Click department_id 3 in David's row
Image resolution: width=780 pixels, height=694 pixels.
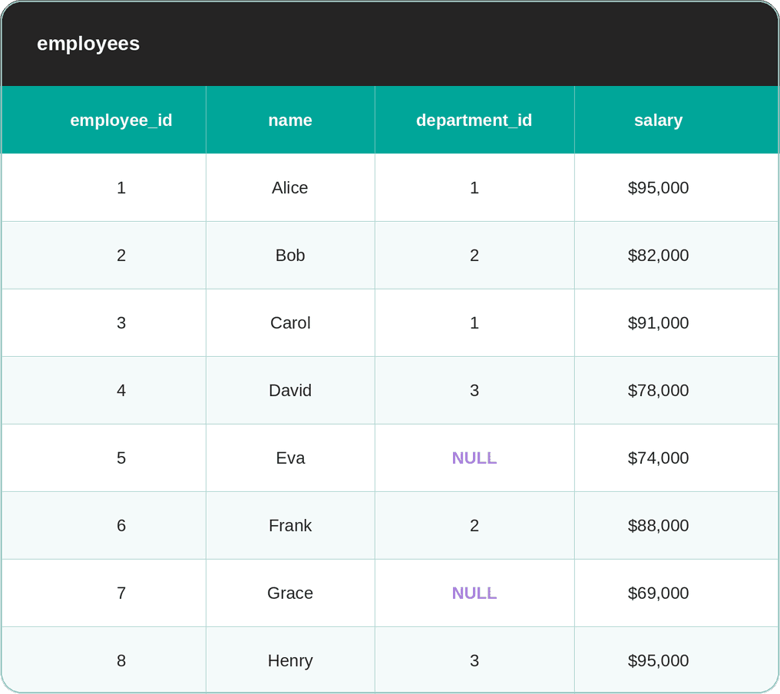pyautogui.click(x=474, y=391)
